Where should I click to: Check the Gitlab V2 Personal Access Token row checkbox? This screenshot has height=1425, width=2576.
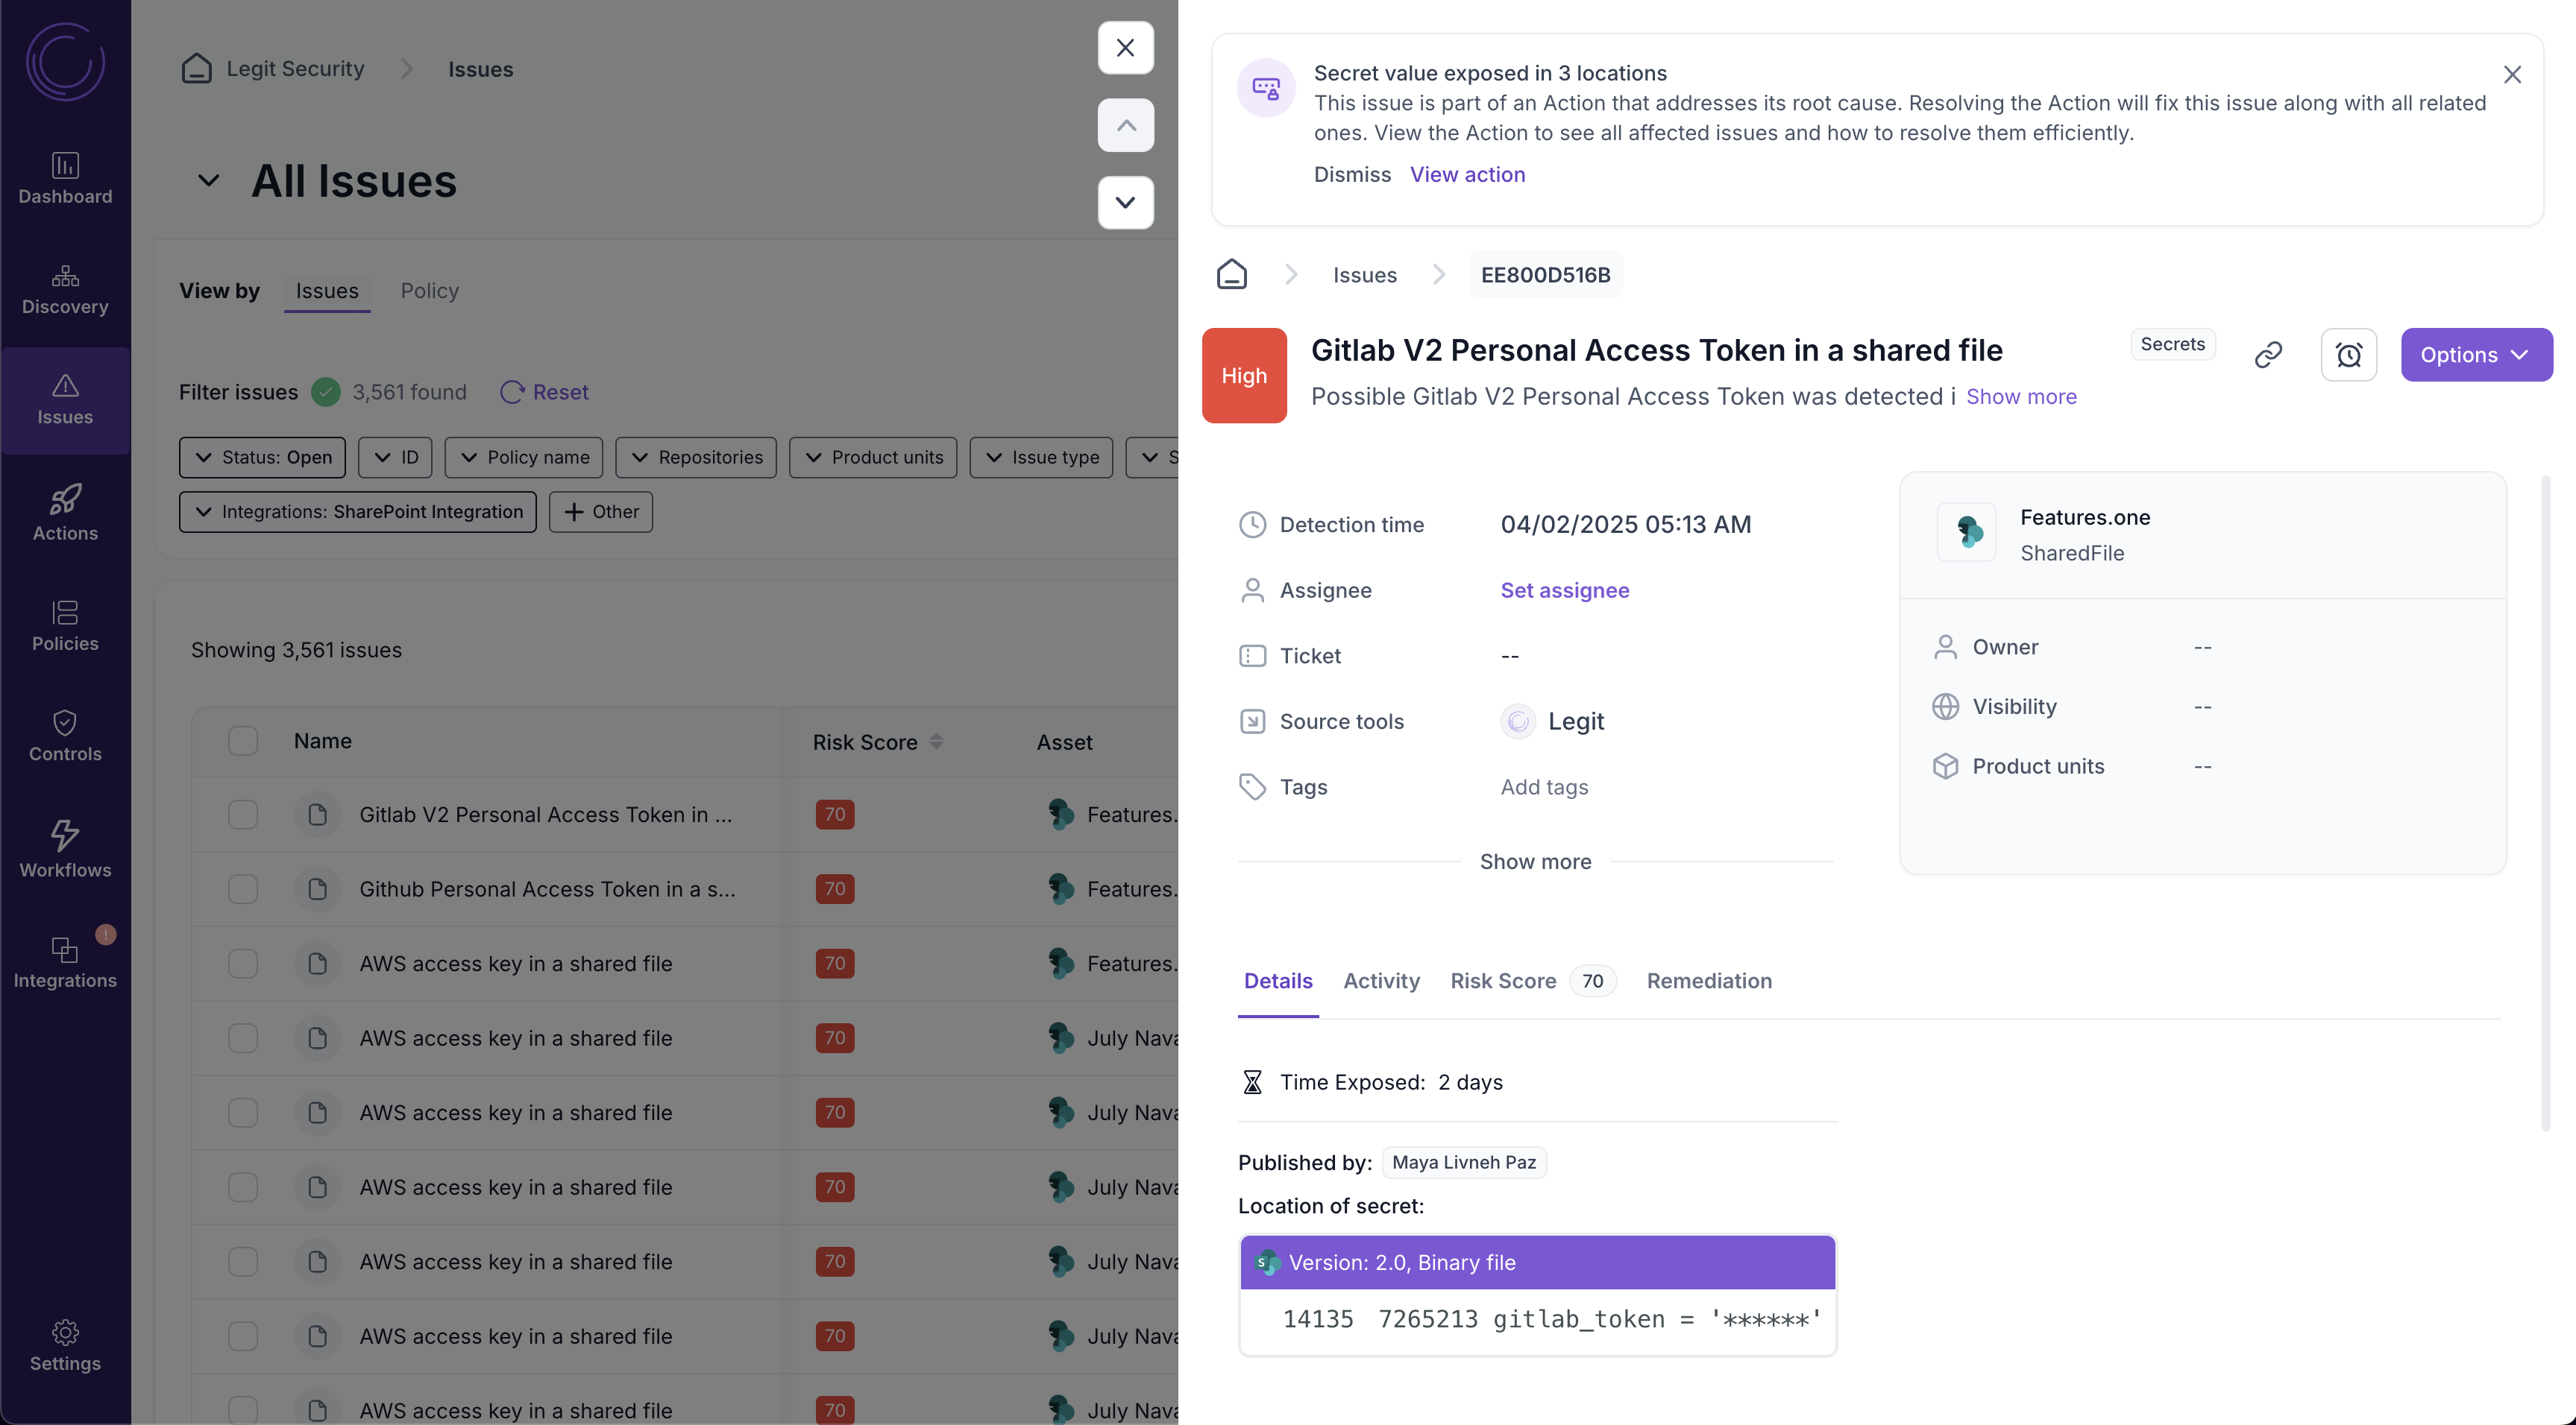click(x=243, y=815)
